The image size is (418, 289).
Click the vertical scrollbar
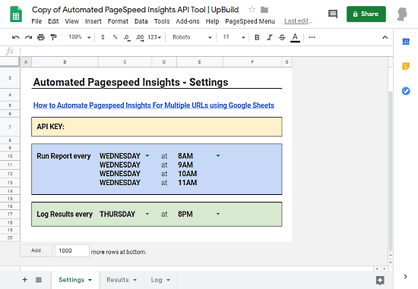click(391, 171)
